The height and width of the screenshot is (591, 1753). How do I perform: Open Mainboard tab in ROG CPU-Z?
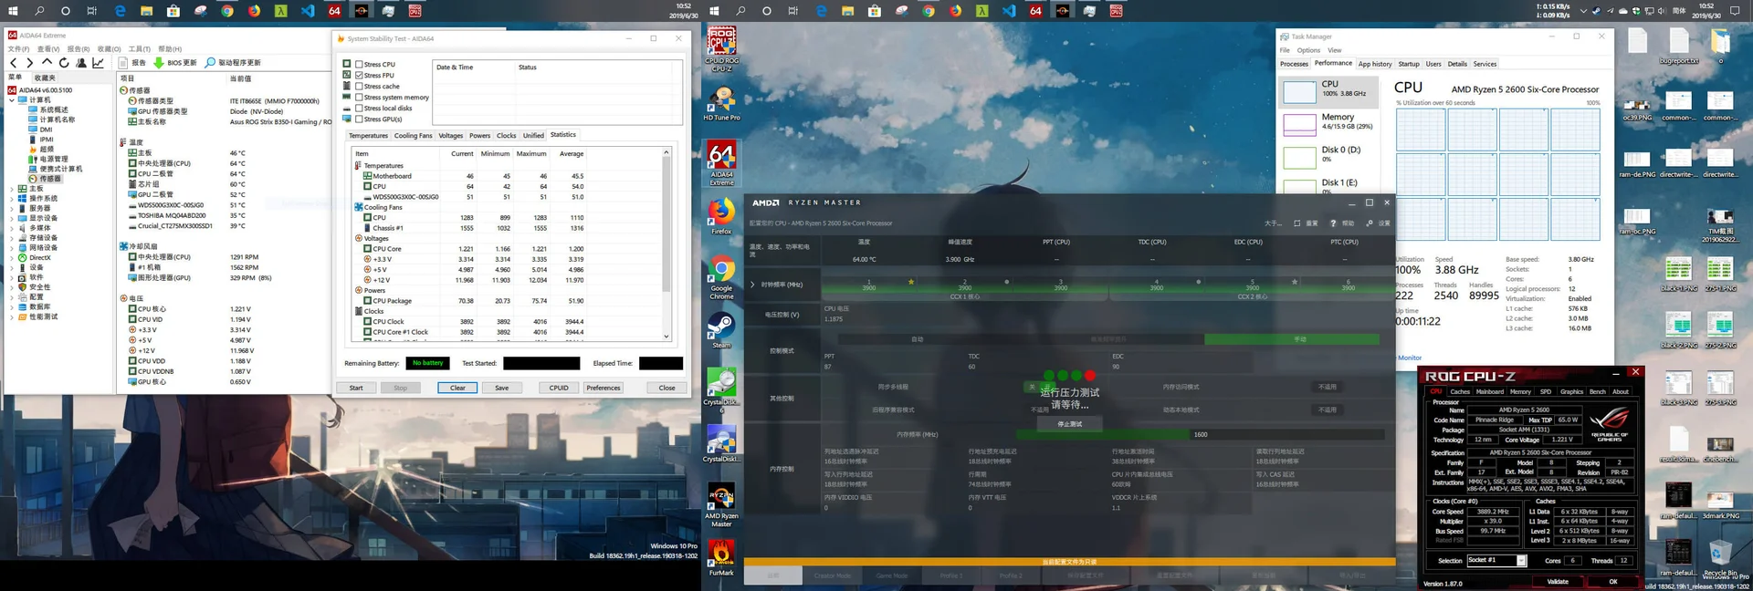(x=1490, y=392)
